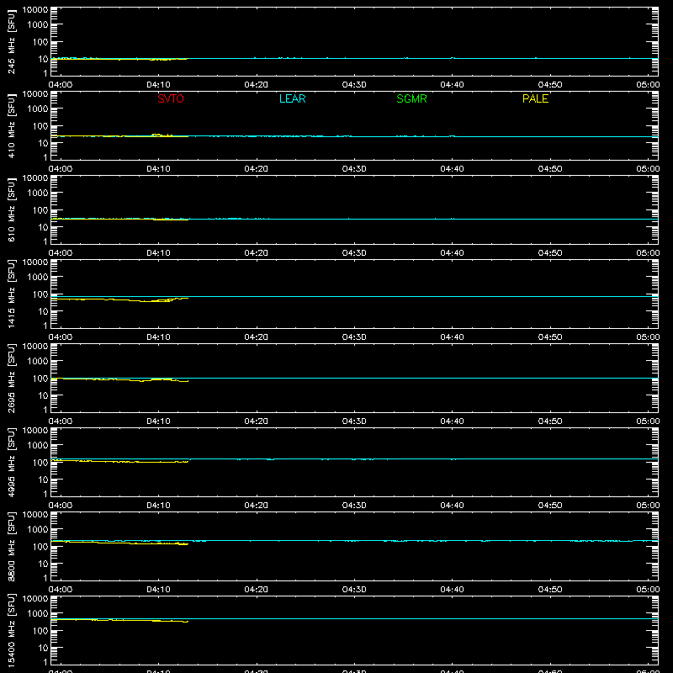The width and height of the screenshot is (673, 673).
Task: Click 04:50 tick label under 1415 MHz plot
Action: [550, 337]
